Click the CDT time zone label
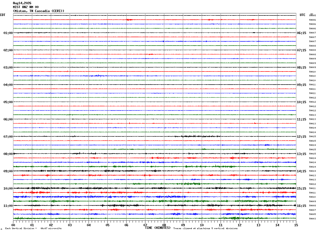 3,15
